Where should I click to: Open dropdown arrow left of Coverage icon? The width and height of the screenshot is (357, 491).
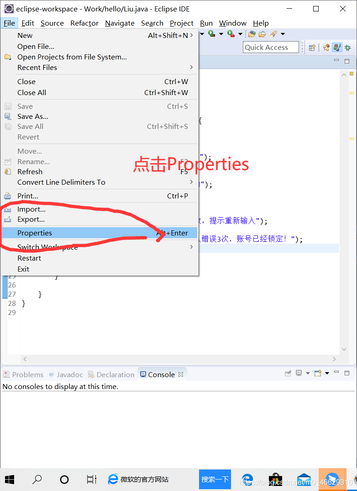tap(202, 34)
